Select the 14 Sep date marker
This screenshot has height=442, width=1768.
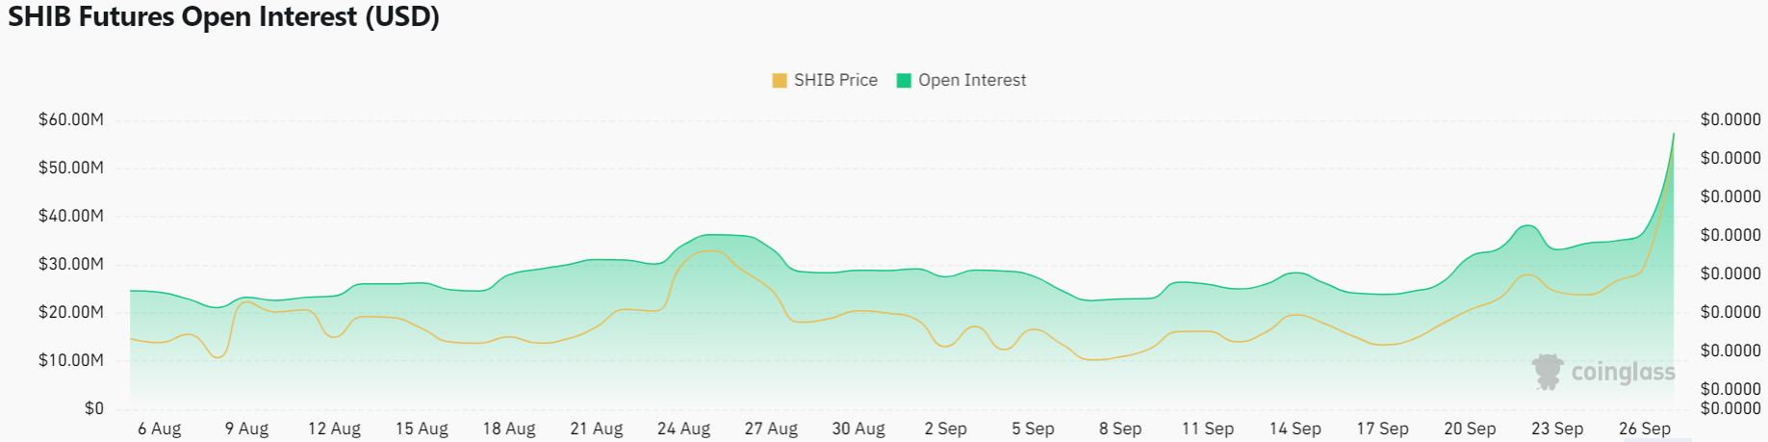(x=1294, y=429)
